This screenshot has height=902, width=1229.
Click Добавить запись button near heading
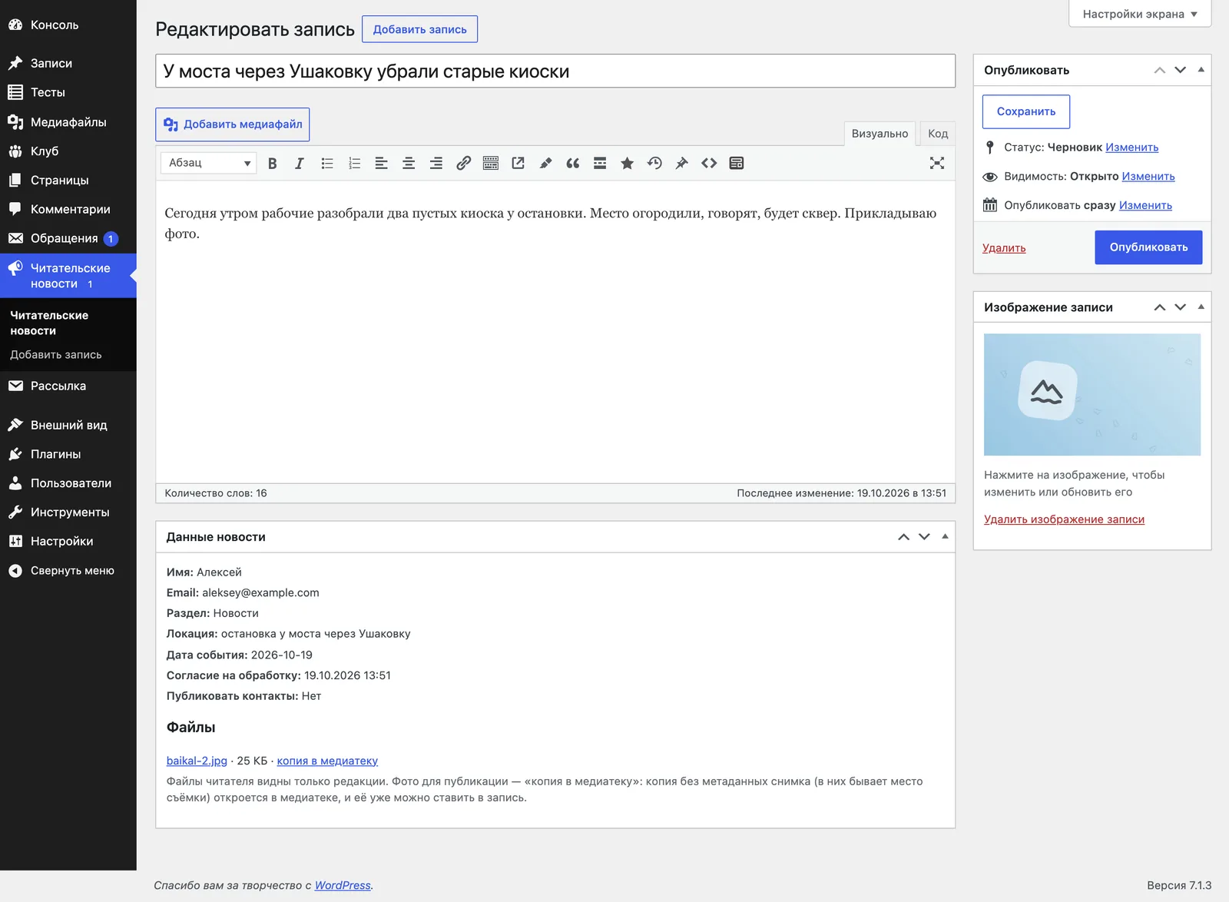click(420, 29)
